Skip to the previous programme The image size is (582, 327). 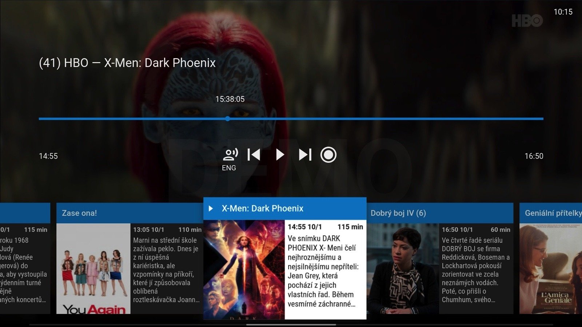(254, 155)
